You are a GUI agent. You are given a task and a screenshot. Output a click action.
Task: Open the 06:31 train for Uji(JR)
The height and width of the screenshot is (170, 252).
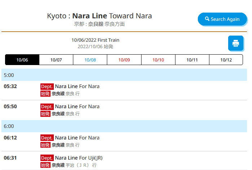[x=79, y=158]
